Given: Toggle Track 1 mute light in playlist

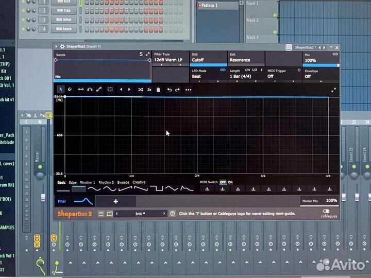Looking at the screenshot, I should (x=275, y=15).
